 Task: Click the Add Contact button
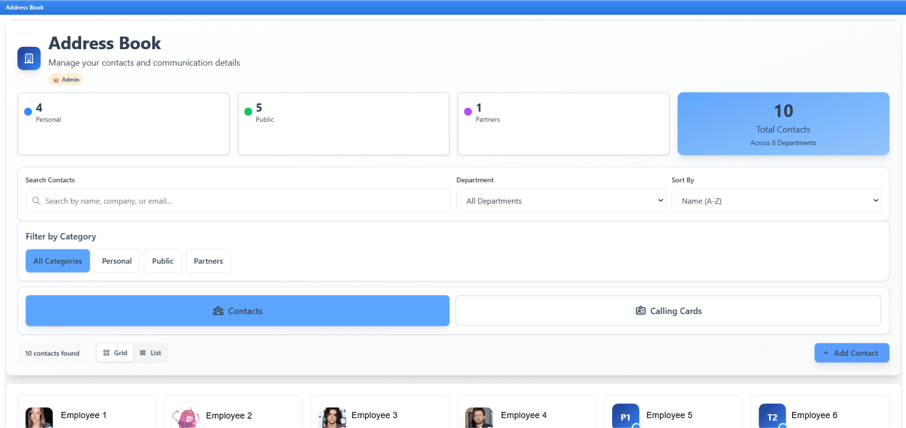tap(851, 353)
